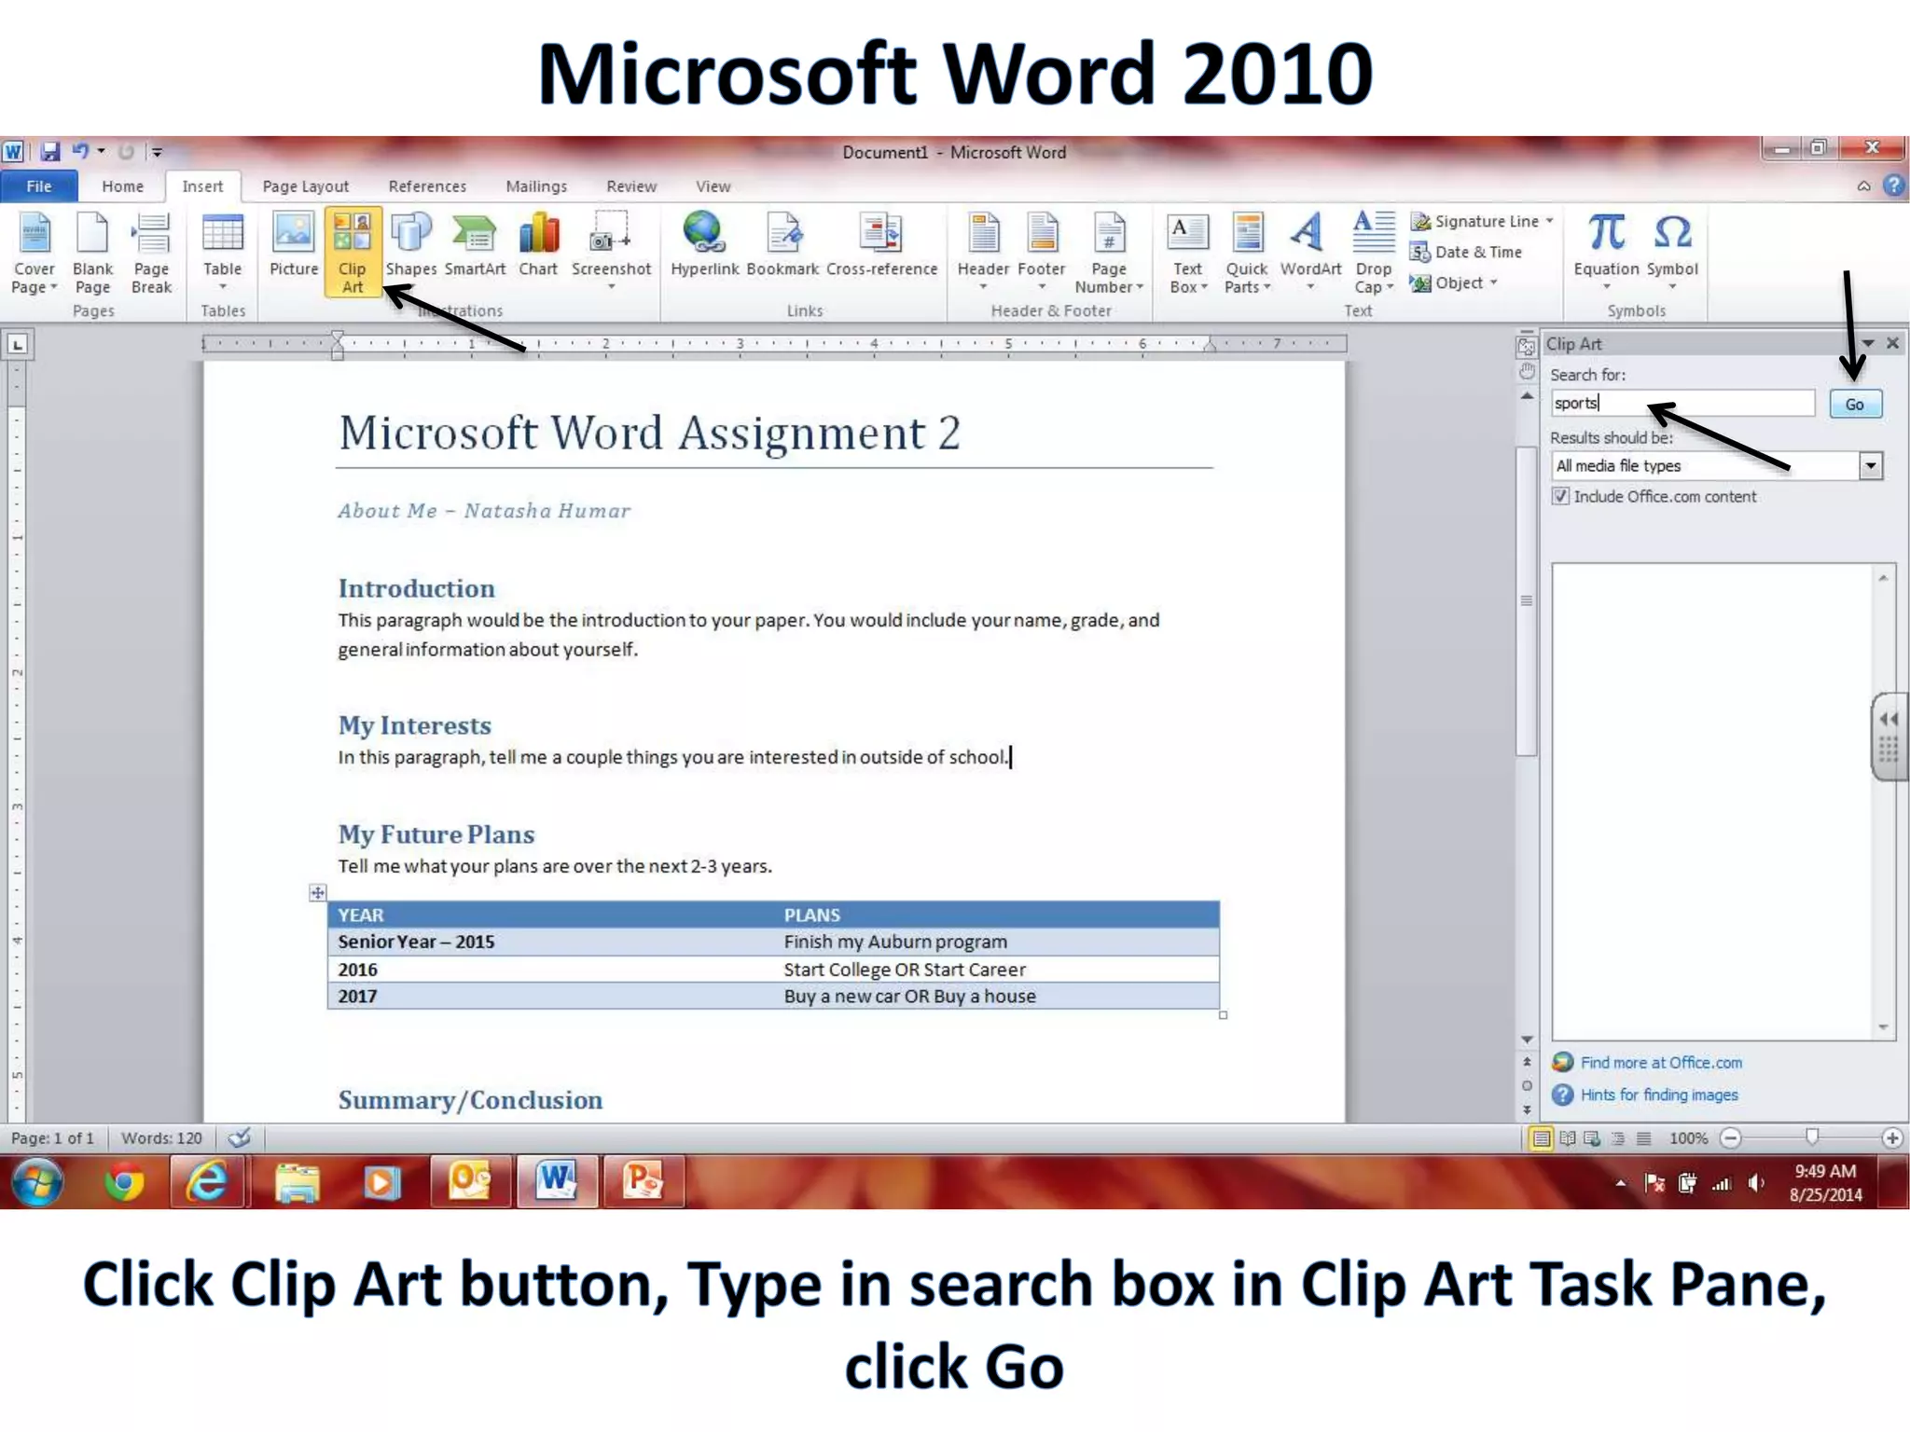The height and width of the screenshot is (1432, 1910).
Task: Click the Zoom Out minus button
Action: 1731,1137
